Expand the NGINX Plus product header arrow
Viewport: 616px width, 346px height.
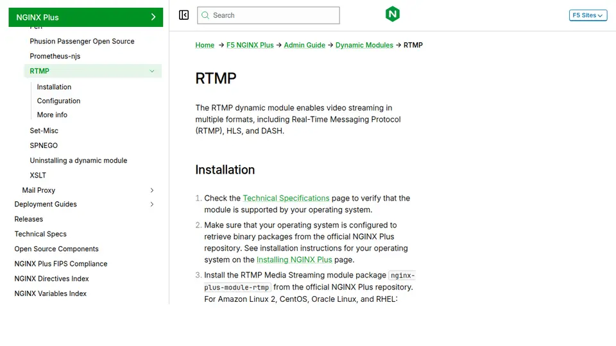pyautogui.click(x=153, y=17)
